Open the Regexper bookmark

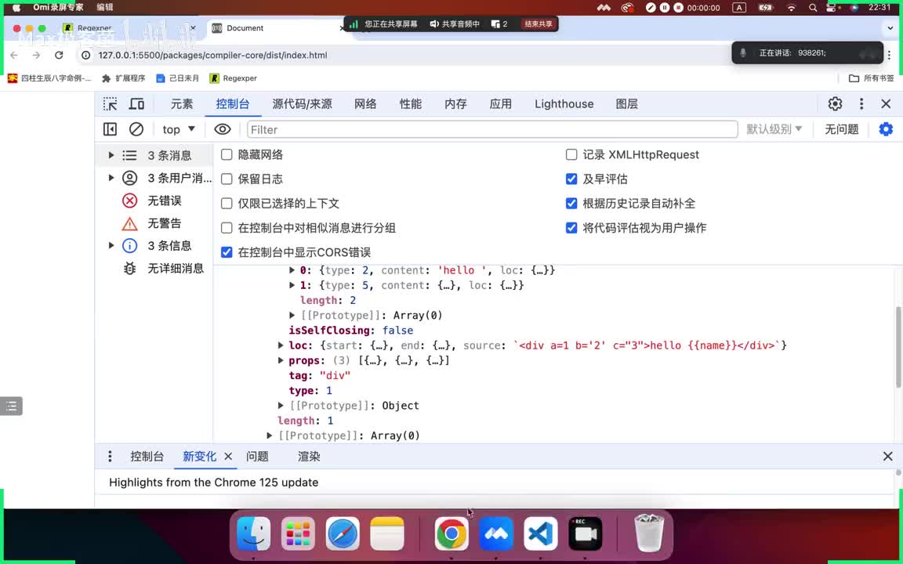click(234, 78)
